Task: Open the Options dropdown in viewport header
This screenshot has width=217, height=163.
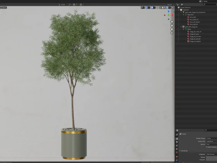Action: point(170,5)
